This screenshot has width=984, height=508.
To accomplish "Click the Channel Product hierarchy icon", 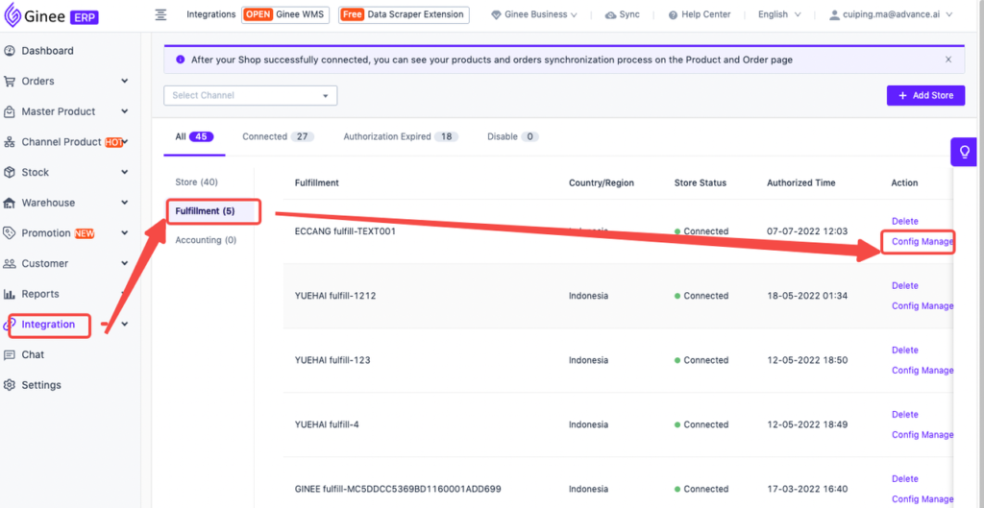I will coord(10,142).
